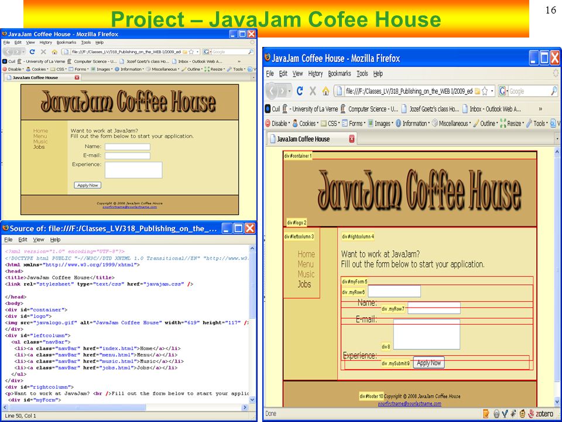This screenshot has height=422, width=562.
Task: Open tab list arrow in large Firefox
Action: pos(557,138)
